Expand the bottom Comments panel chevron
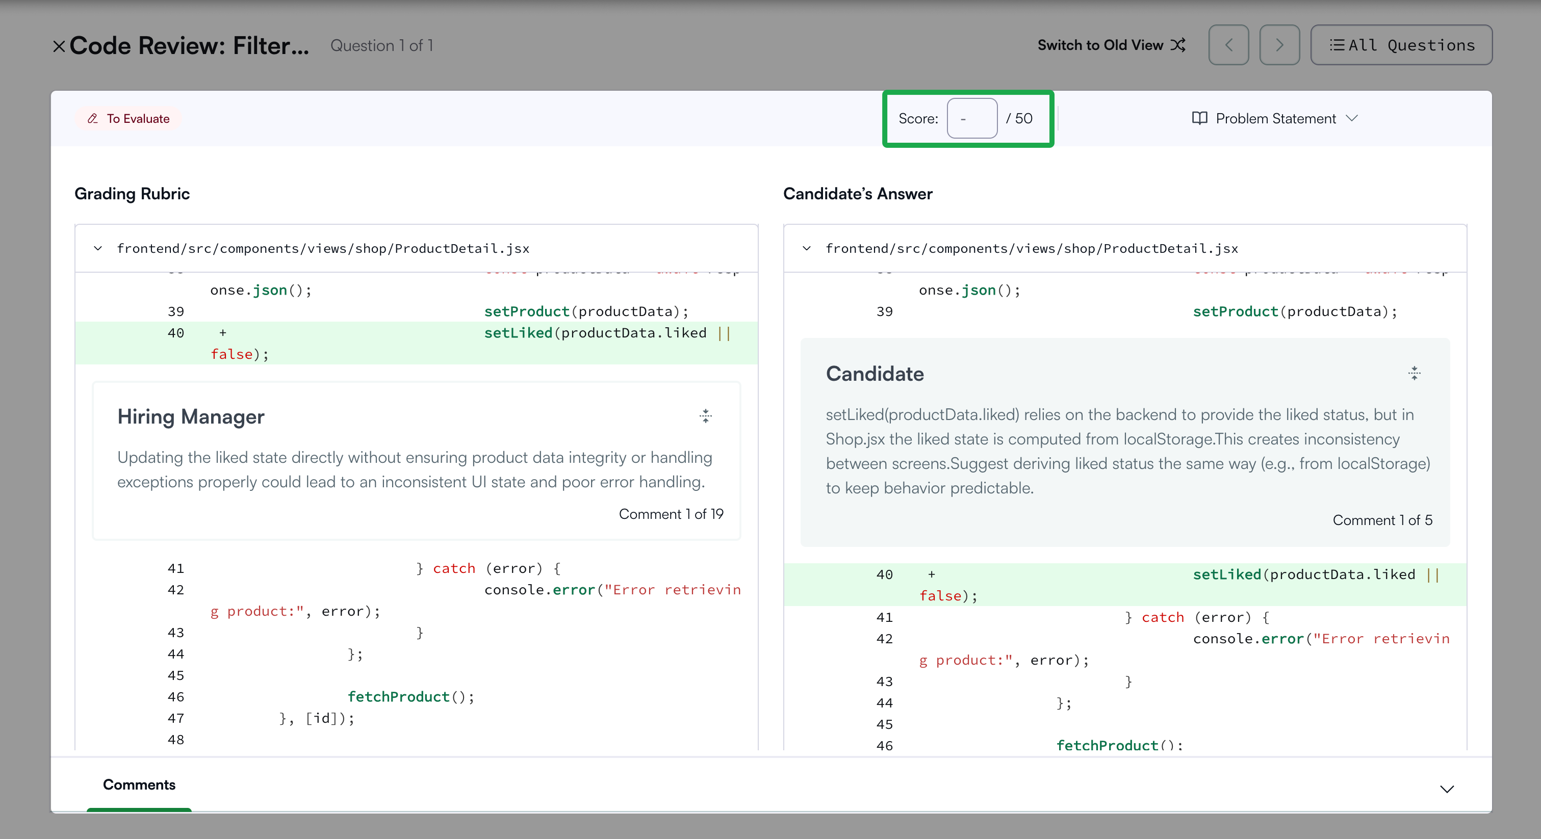The height and width of the screenshot is (839, 1541). pyautogui.click(x=1447, y=789)
